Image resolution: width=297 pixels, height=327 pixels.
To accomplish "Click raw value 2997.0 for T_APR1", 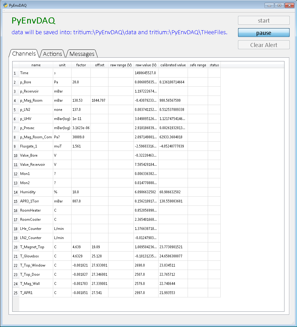I will click(x=146, y=293).
